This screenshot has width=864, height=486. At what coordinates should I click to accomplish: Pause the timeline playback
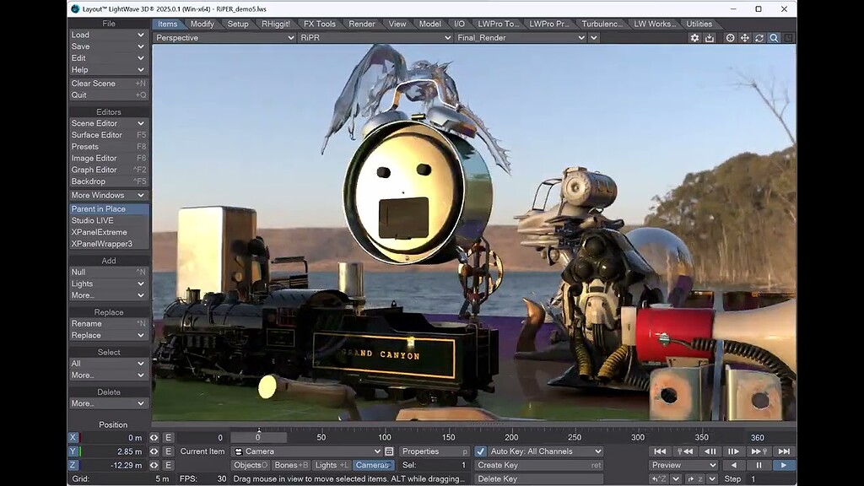tap(759, 465)
